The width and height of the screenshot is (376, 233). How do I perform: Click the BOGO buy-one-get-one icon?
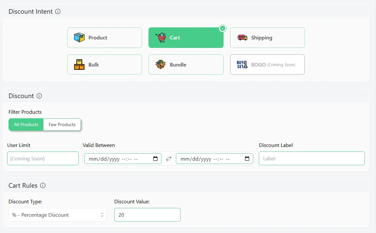coord(242,65)
